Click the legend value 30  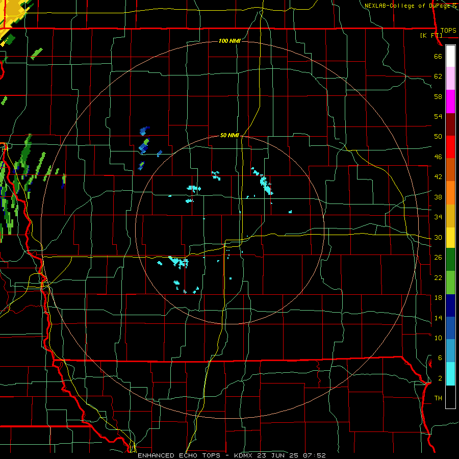438,237
